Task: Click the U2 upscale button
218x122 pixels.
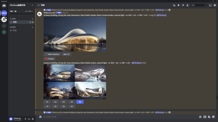Action: click(55, 102)
